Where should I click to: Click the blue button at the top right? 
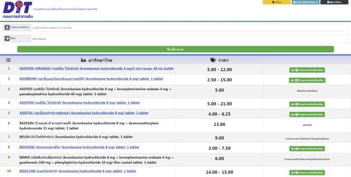coord(305,2)
